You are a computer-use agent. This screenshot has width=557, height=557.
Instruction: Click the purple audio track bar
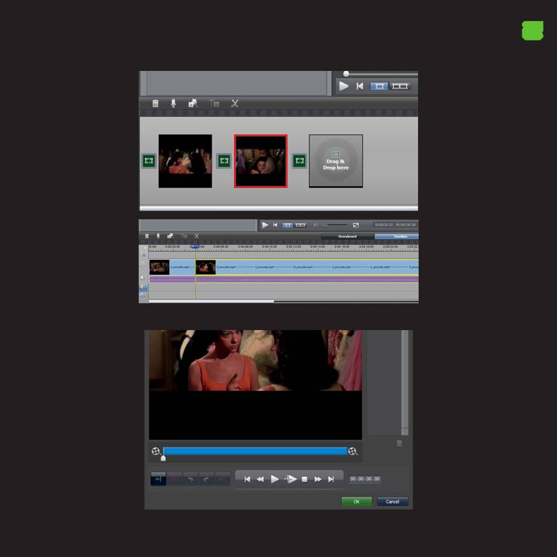(283, 280)
